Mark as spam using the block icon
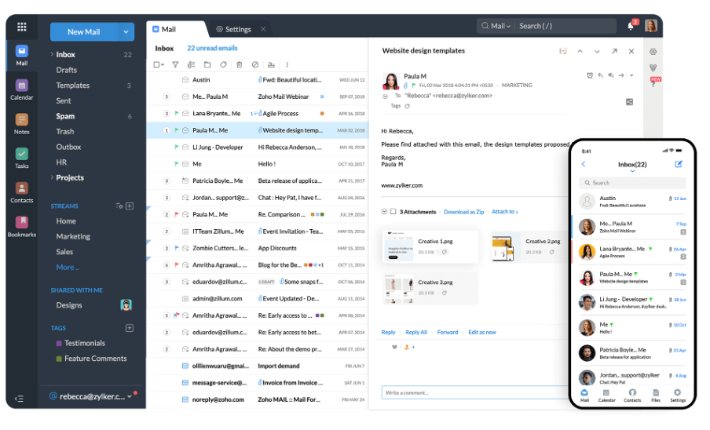Screen dimensions: 710x430 tap(254, 64)
